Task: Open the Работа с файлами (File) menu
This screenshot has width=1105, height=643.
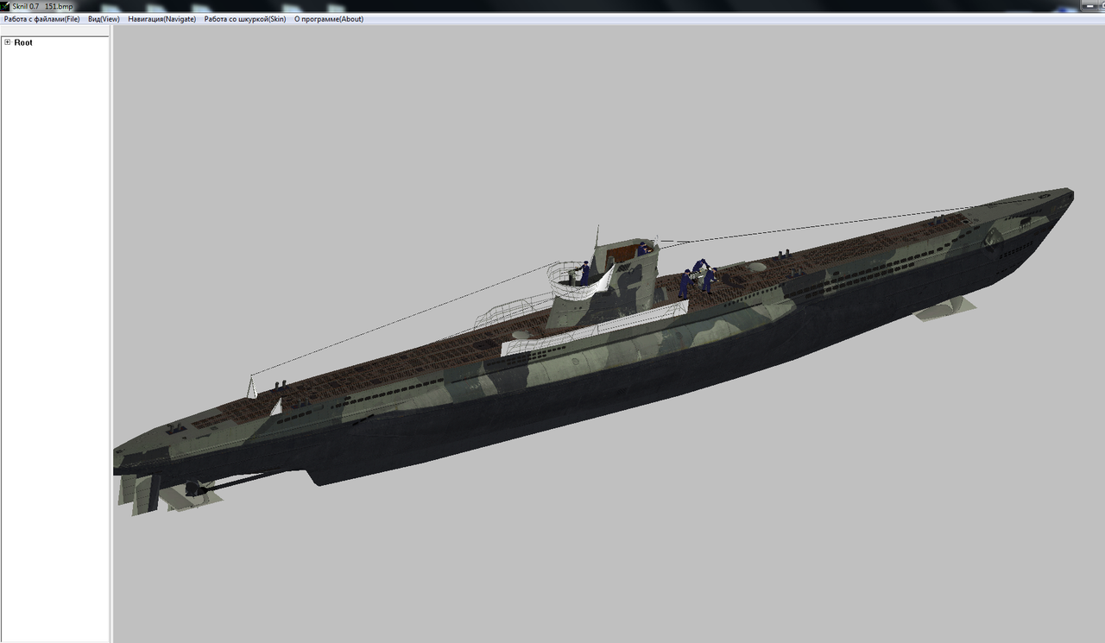Action: pos(41,19)
